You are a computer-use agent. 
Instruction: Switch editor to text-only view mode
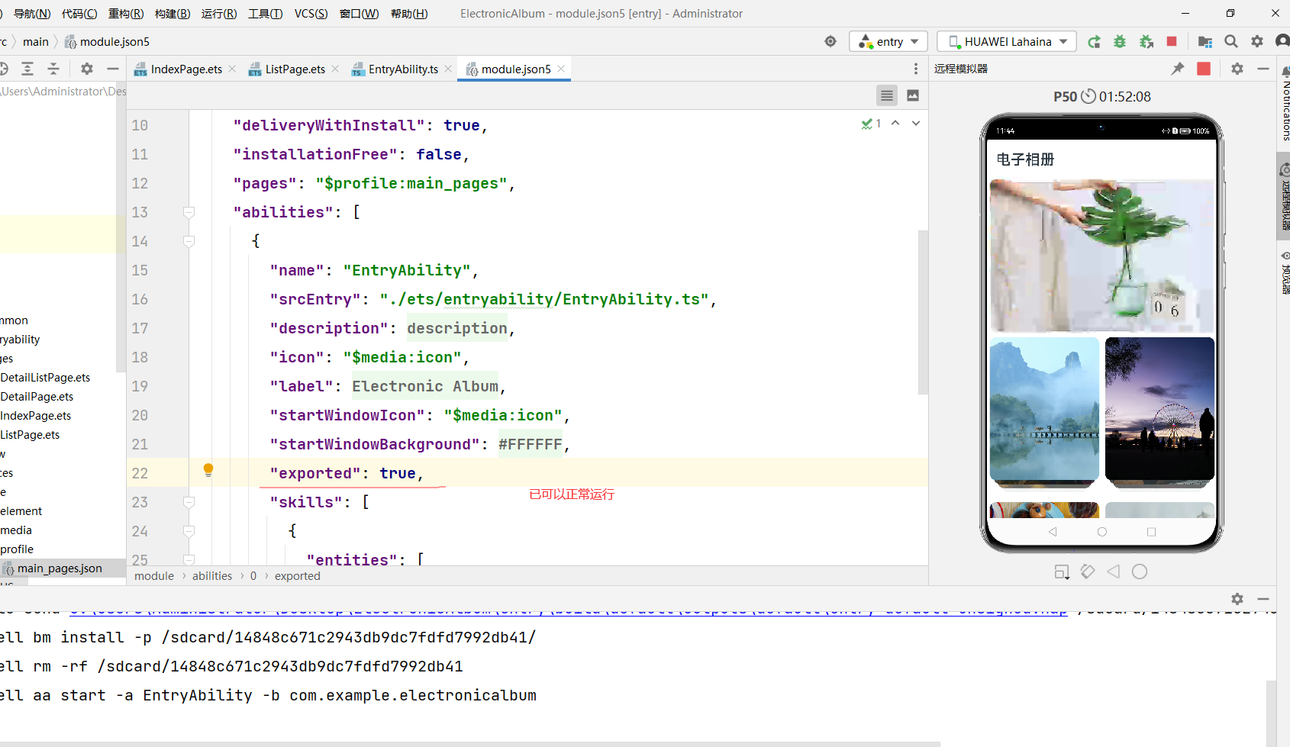click(886, 95)
